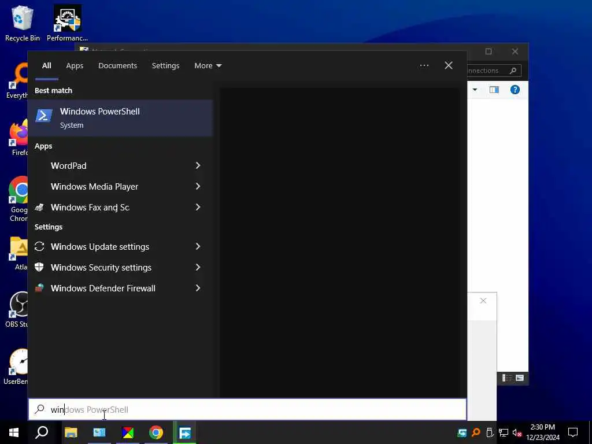The width and height of the screenshot is (592, 444).
Task: Open Atlas folder desktop shortcut
Action: (x=17, y=253)
